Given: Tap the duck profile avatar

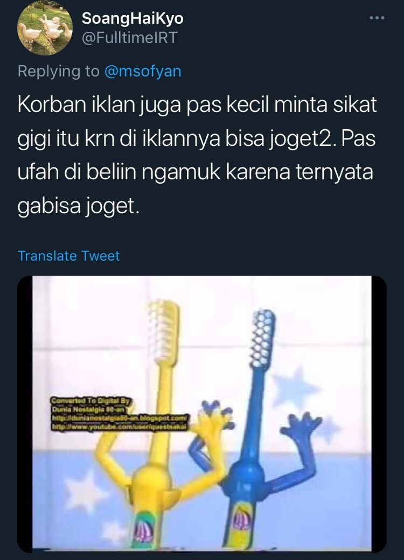Looking at the screenshot, I should click(x=45, y=28).
